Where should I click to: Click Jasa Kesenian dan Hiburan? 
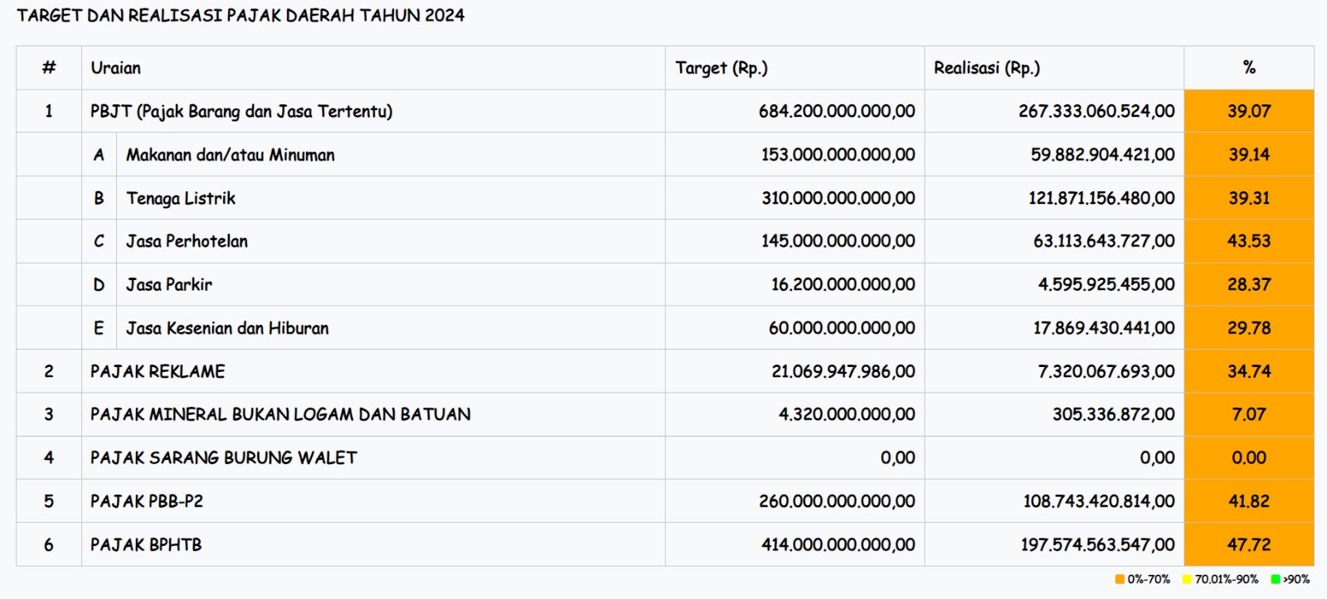pyautogui.click(x=227, y=328)
